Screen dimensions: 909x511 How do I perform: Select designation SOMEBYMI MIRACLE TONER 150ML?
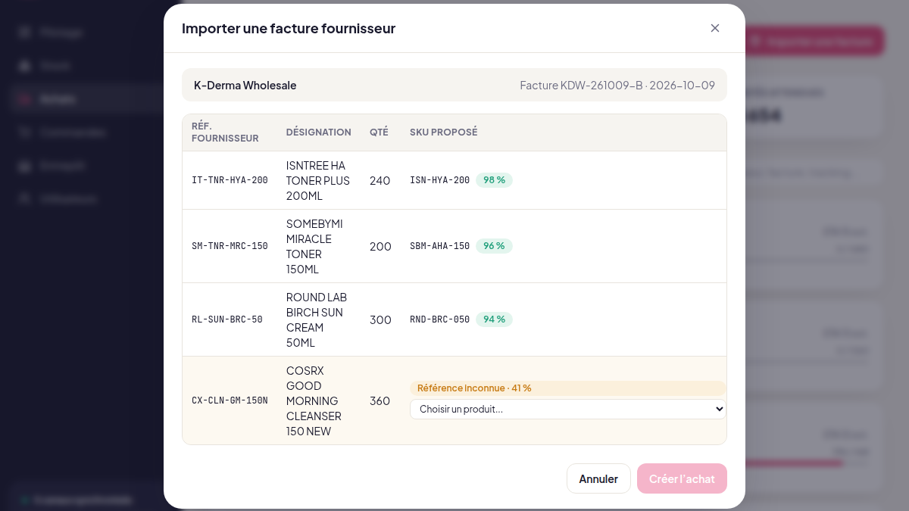(314, 246)
